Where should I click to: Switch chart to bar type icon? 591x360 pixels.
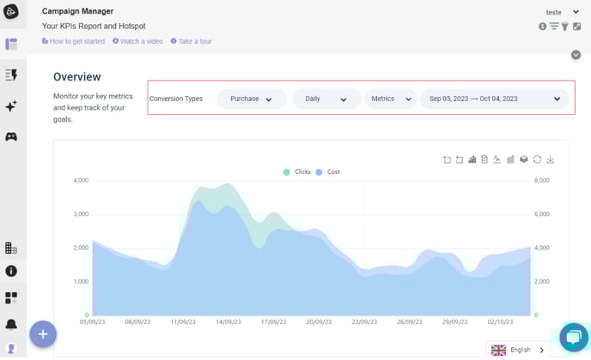click(510, 159)
